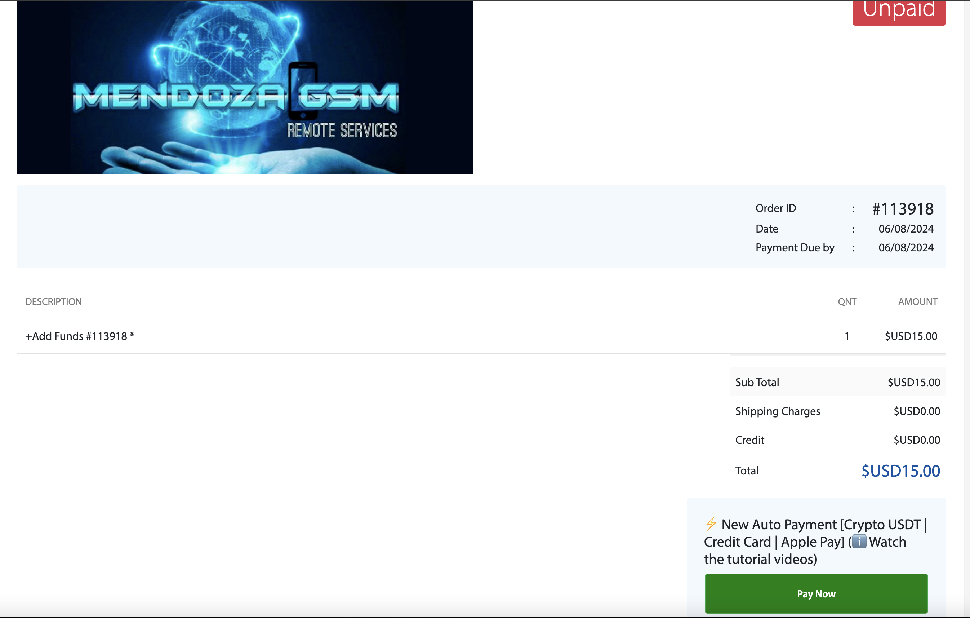Viewport: 970px width, 618px height.
Task: Click the Credit label
Action: 749,440
